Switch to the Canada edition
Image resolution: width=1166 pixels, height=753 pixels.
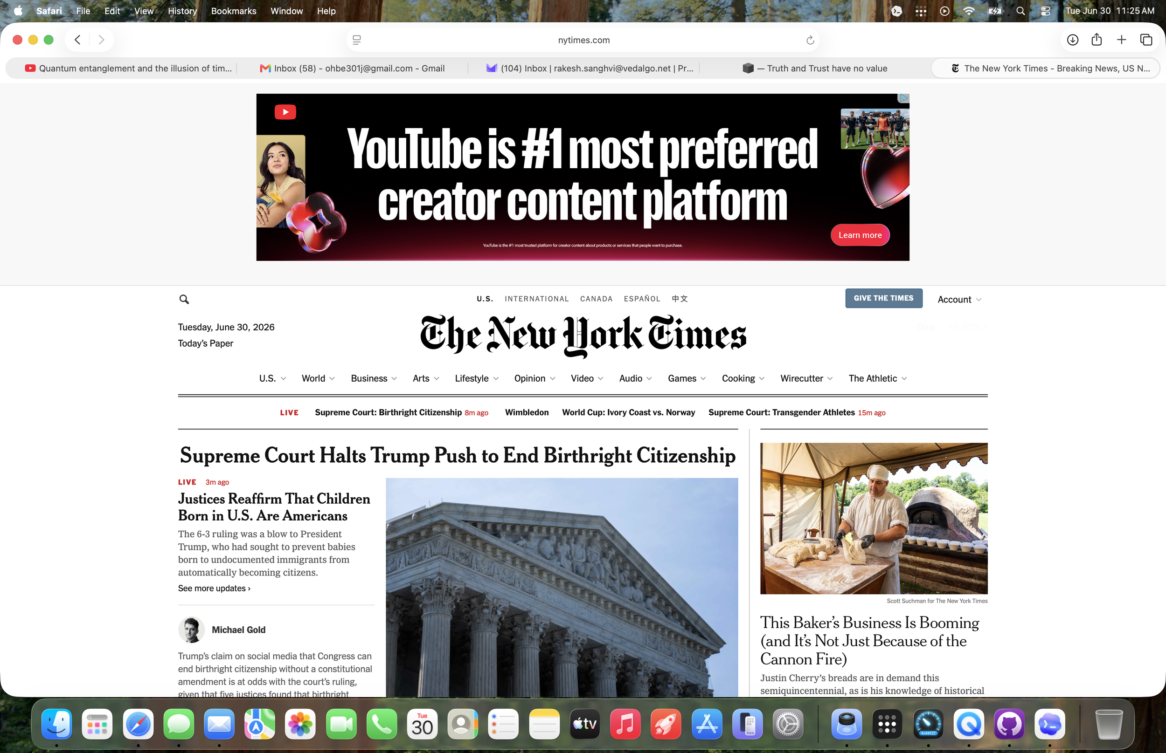[596, 299]
